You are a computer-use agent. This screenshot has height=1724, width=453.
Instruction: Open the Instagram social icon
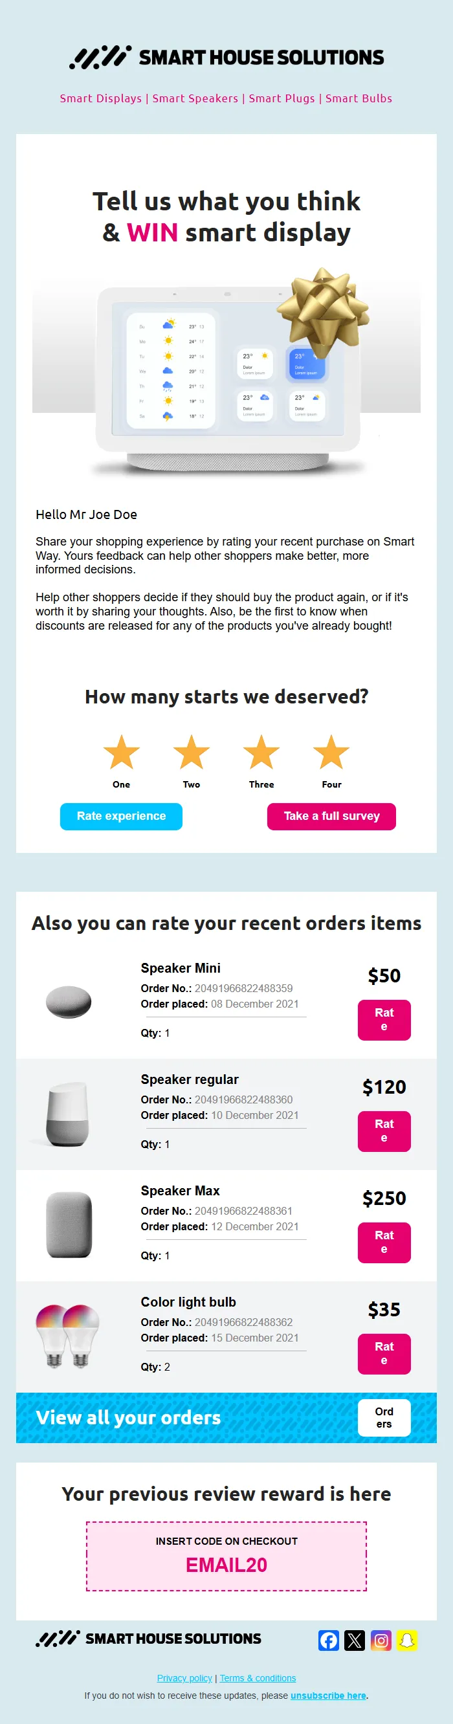pos(381,1641)
